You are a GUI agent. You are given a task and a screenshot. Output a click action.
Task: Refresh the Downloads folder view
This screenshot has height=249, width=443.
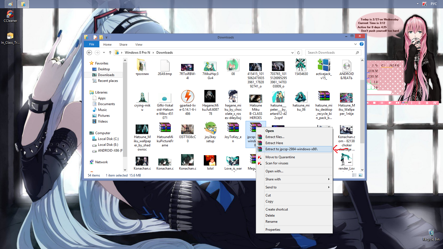298,53
